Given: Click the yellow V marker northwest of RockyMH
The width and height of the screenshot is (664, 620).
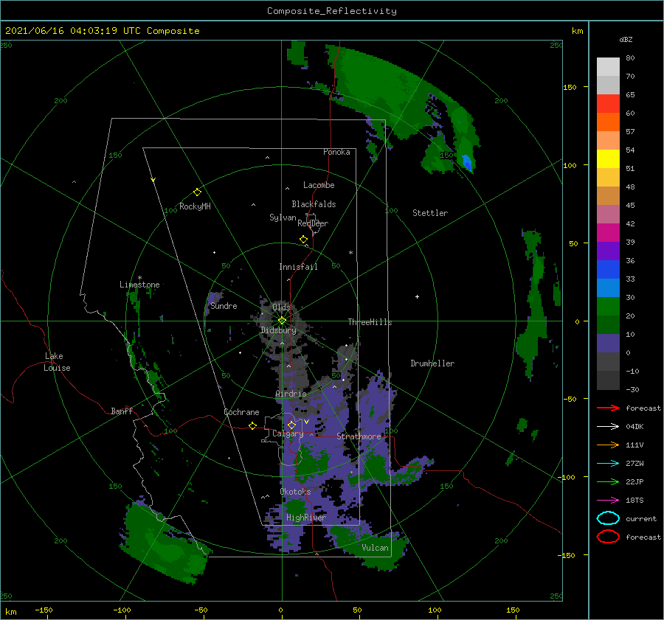Looking at the screenshot, I should (153, 180).
